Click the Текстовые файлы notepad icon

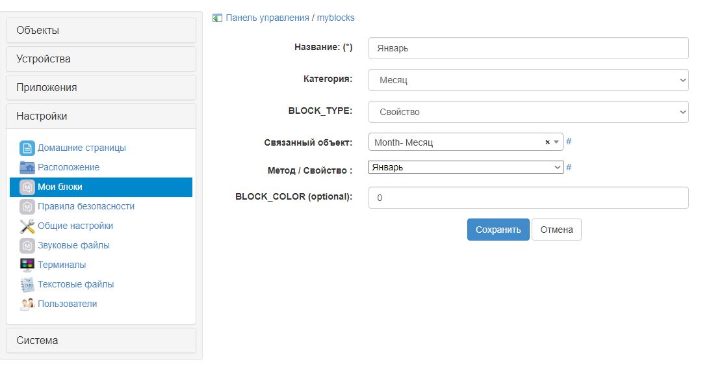27,285
